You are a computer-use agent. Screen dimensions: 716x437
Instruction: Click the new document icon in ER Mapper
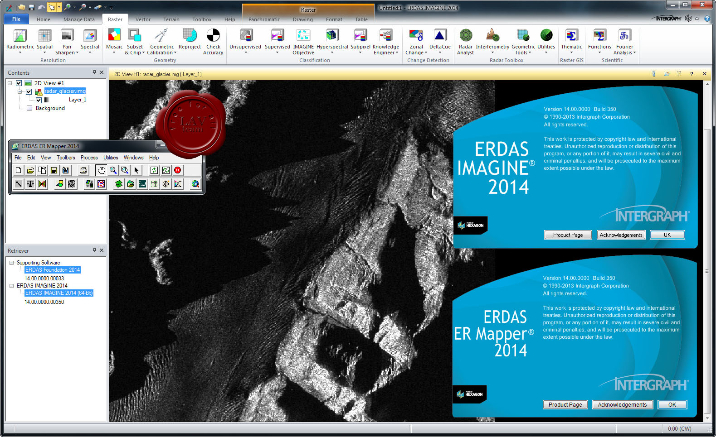point(19,170)
